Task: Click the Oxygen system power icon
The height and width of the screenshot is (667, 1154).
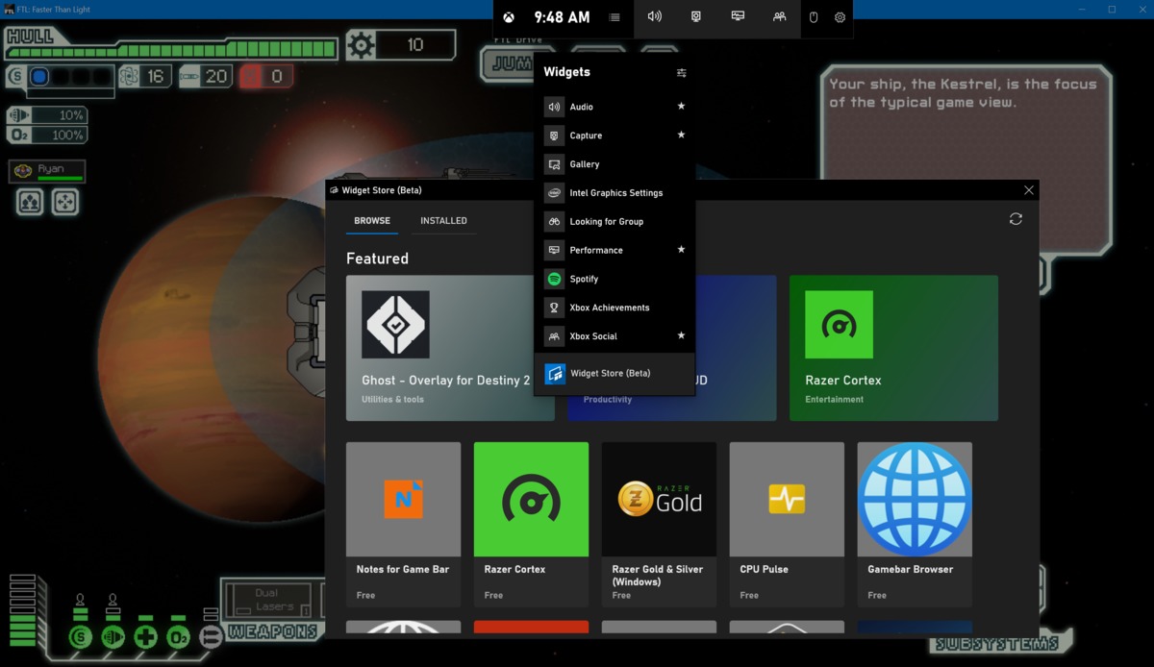Action: pyautogui.click(x=178, y=636)
